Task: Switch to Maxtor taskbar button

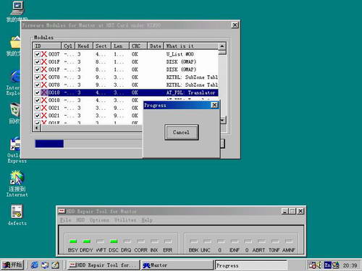Action: (177, 265)
